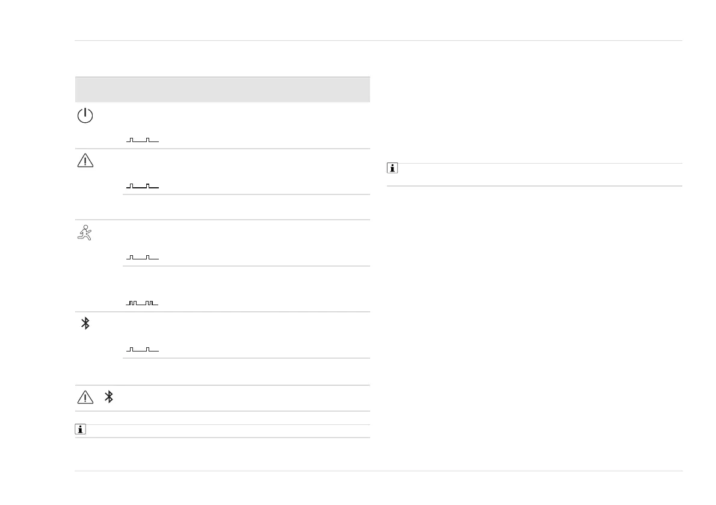Viewport: 716px width, 505px height.
Task: Click the empty sub-row under the warning blink pattern
Action: pyautogui.click(x=245, y=207)
